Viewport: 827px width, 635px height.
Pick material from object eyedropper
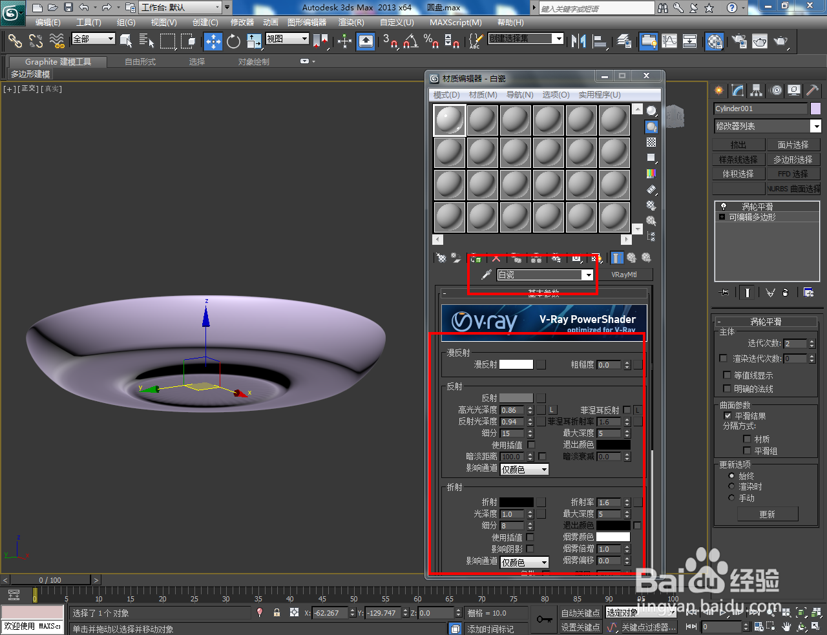pos(487,275)
